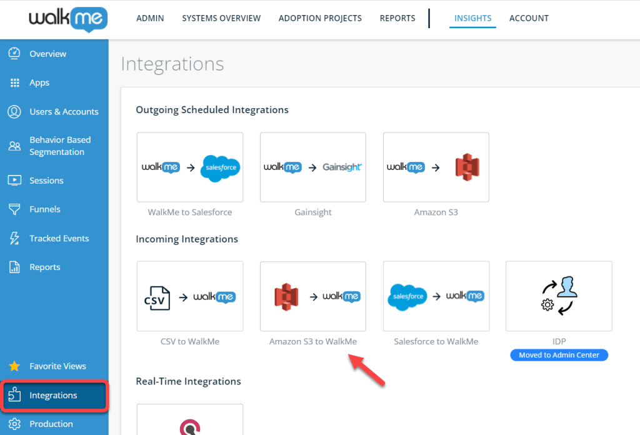Open the Systems Overview tab

click(221, 18)
